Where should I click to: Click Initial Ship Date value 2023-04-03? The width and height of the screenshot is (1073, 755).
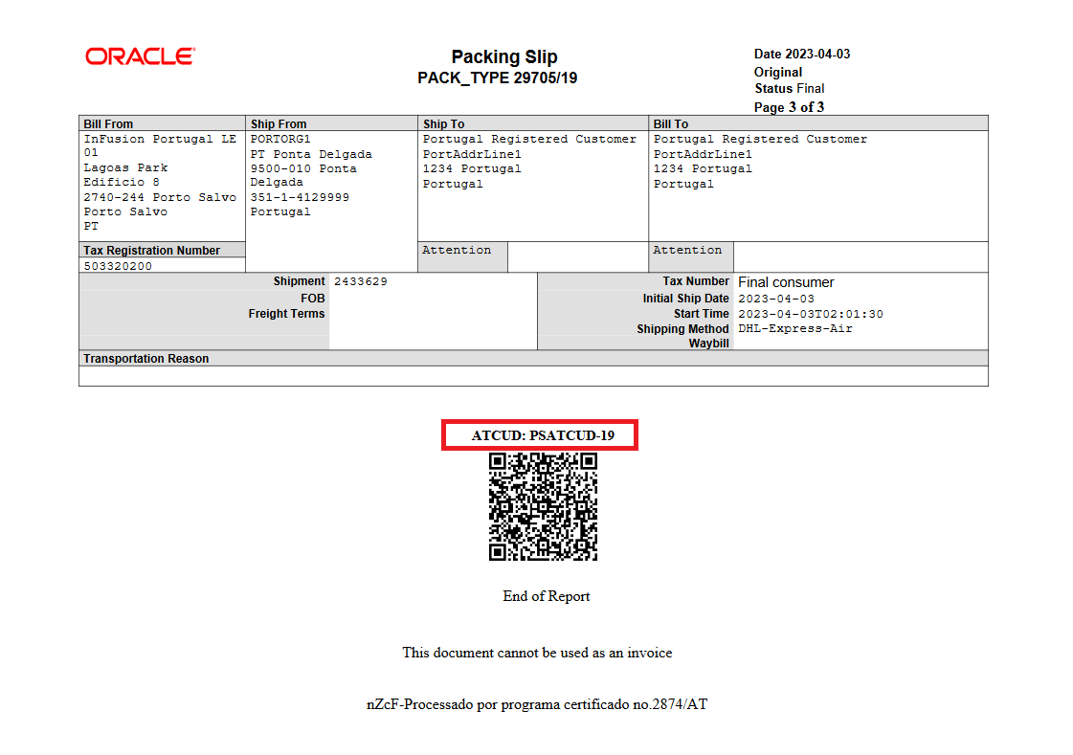coord(776,299)
